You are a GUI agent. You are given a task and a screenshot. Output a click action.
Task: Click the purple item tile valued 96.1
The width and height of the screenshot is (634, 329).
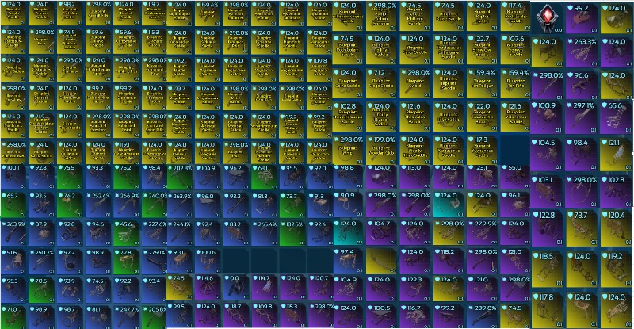(514, 205)
